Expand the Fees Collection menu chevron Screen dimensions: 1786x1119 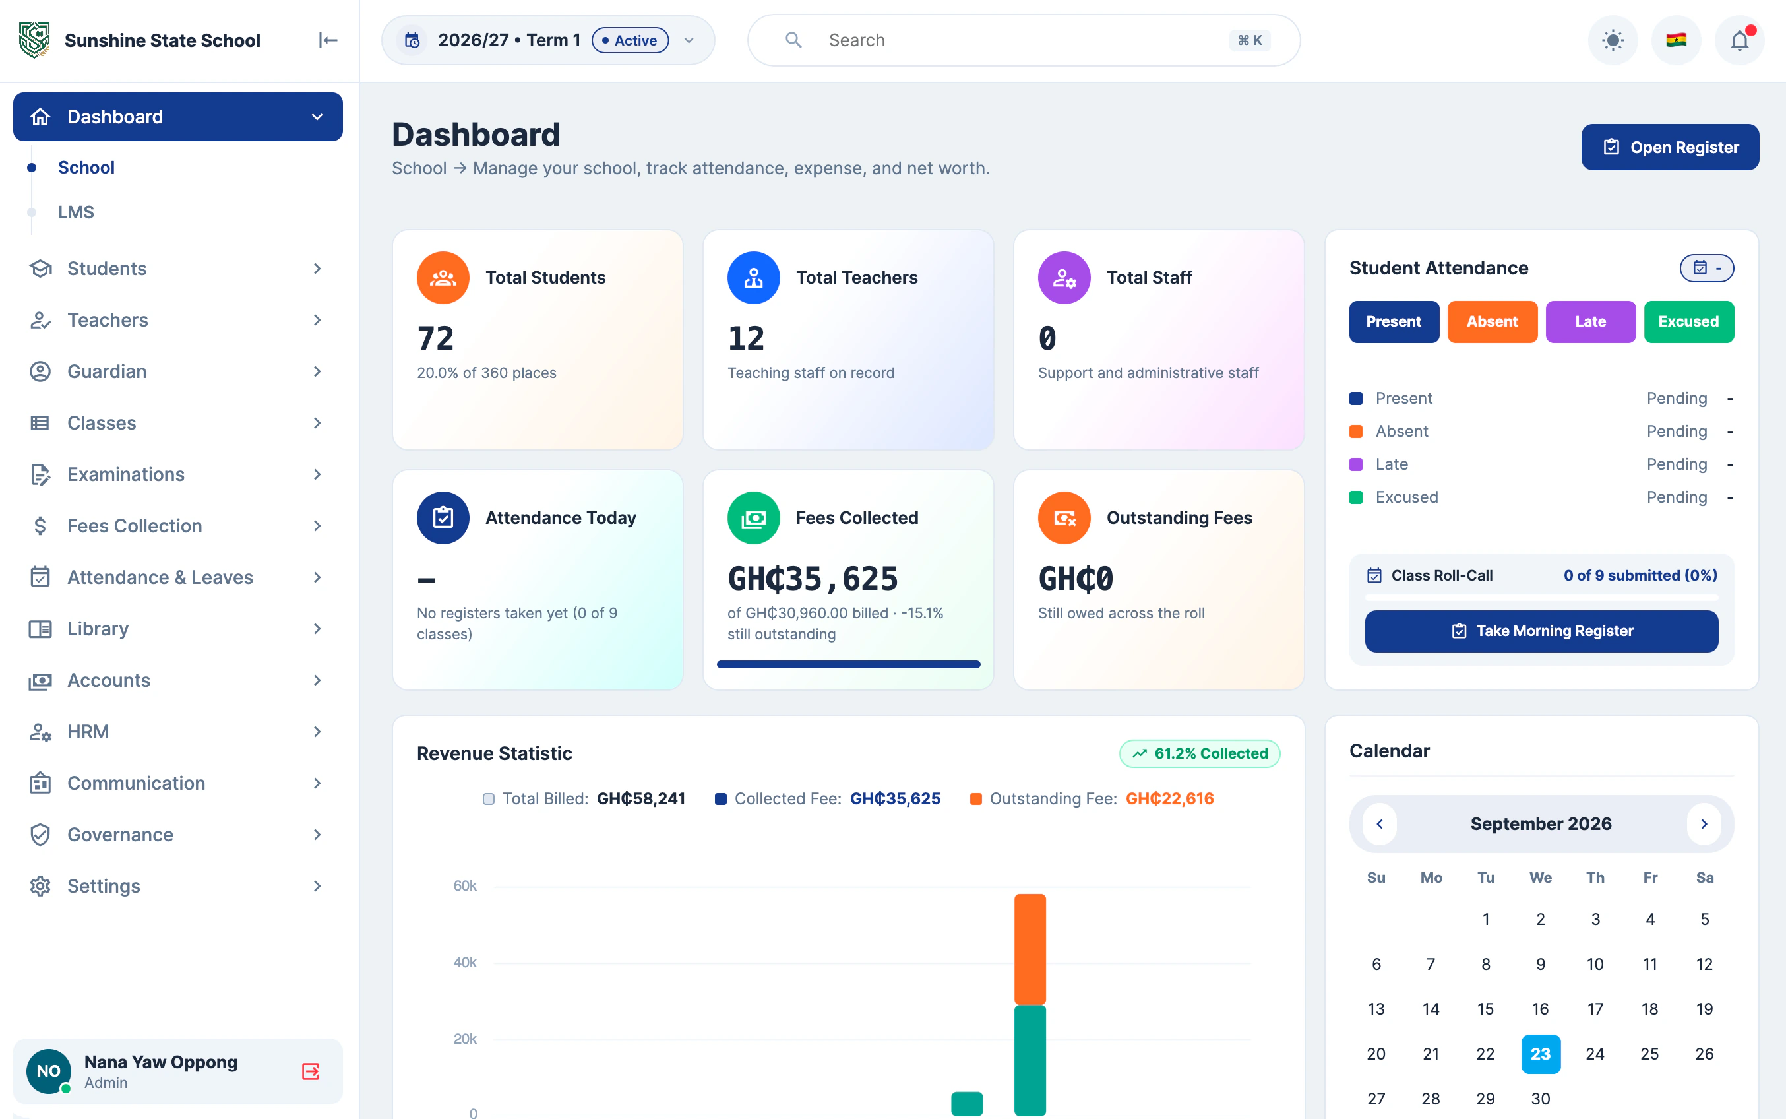317,527
